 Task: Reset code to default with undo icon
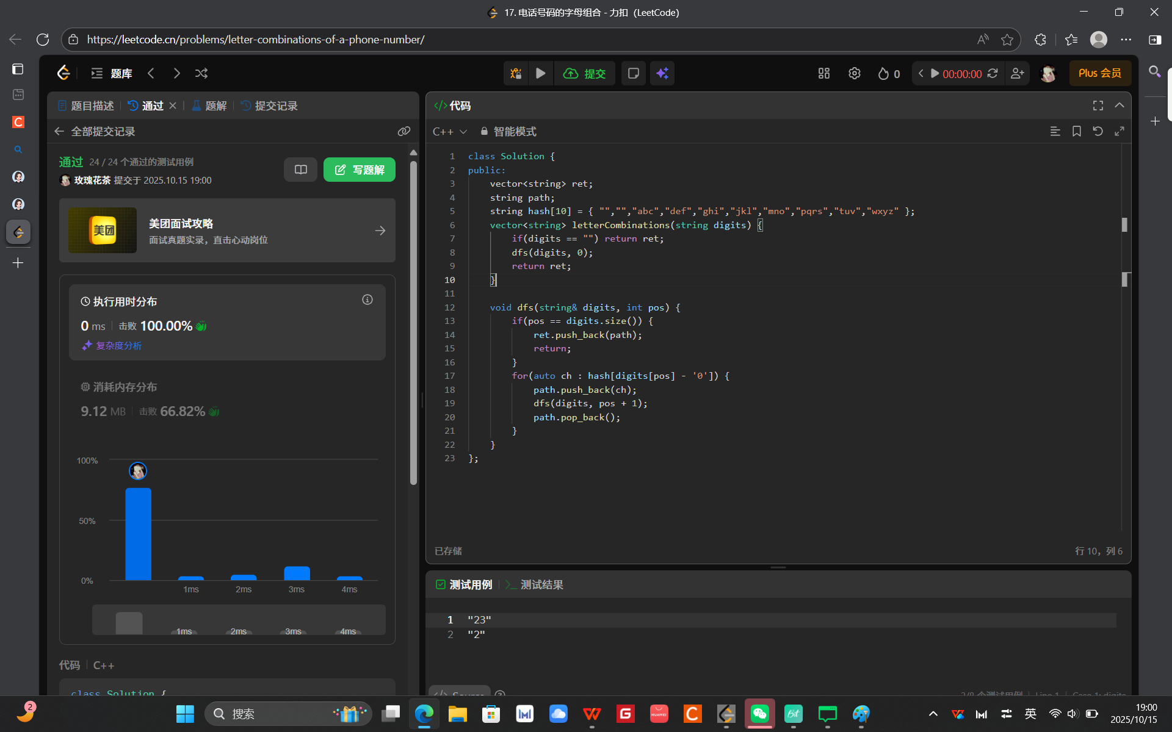coord(1098,131)
